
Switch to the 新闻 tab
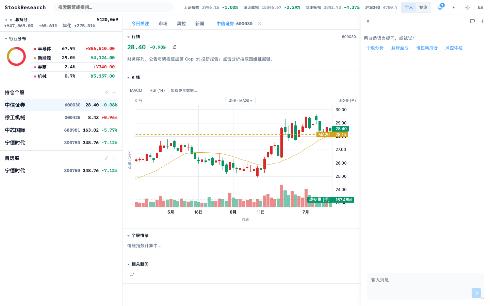tap(200, 23)
